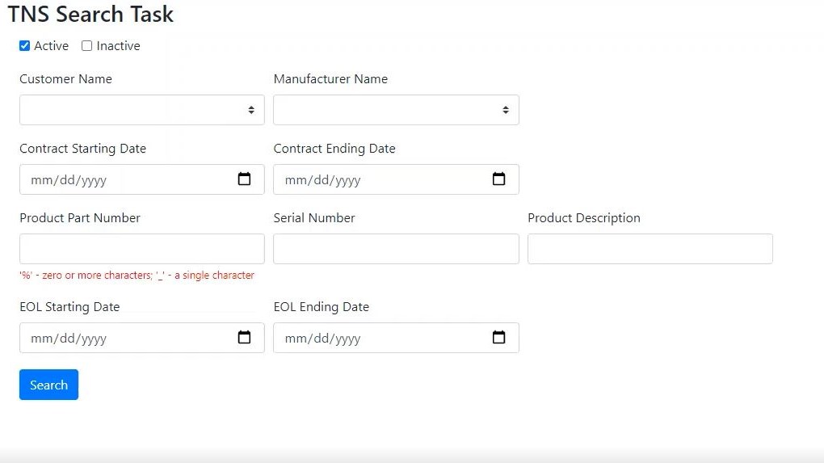Open the EOL Starting Date calendar picker

[244, 338]
